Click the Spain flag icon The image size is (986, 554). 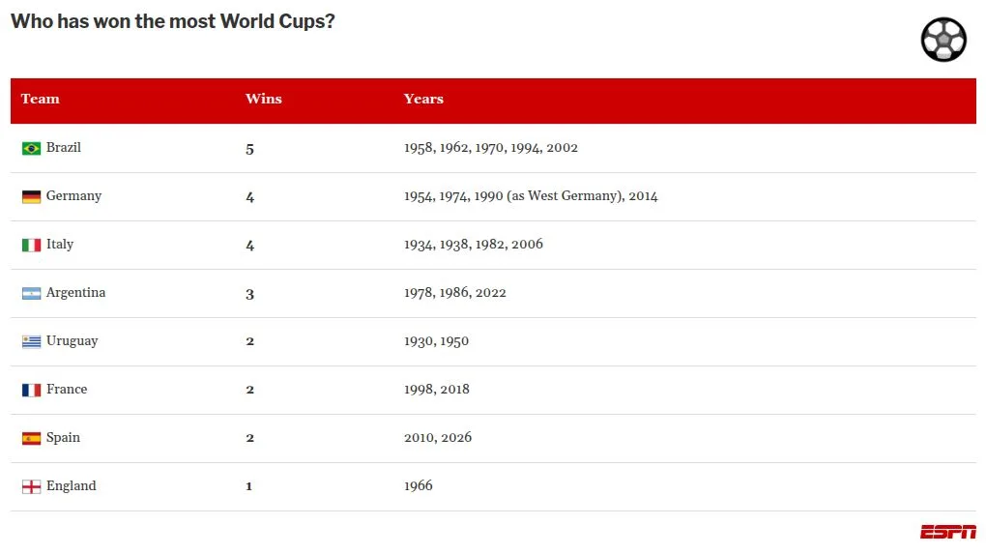(x=32, y=438)
